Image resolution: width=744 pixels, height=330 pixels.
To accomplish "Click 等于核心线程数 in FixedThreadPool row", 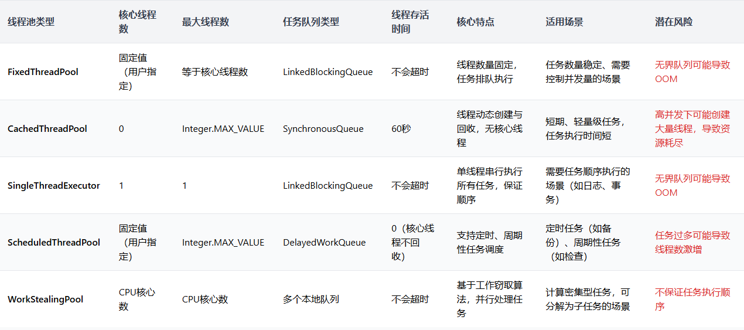I will [215, 72].
